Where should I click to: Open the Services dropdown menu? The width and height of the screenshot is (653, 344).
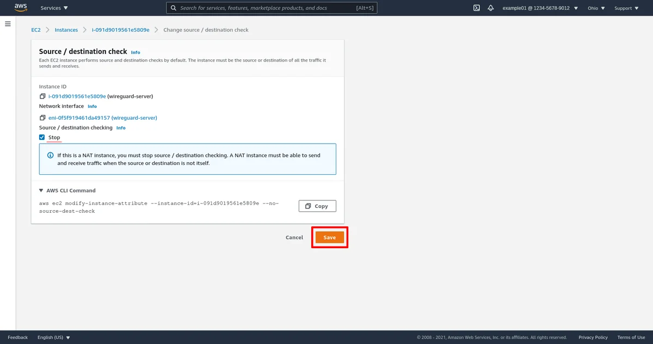tap(54, 8)
